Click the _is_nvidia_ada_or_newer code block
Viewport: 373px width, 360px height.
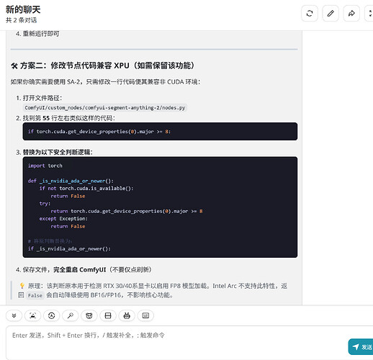(160, 207)
